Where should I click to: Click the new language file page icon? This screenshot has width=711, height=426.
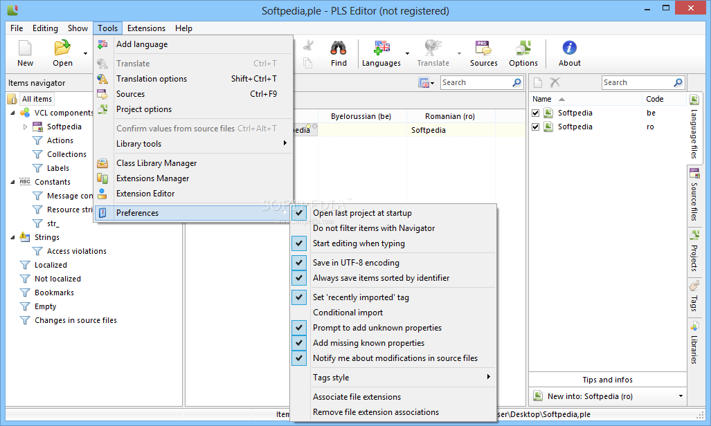pos(538,82)
